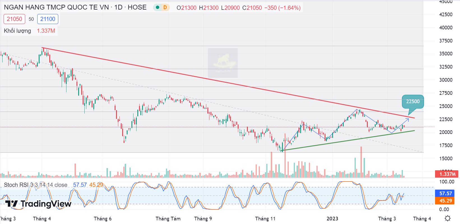The height and width of the screenshot is (224, 460).
Task: Open the Khối lượng volume legend
Action: click(17, 31)
